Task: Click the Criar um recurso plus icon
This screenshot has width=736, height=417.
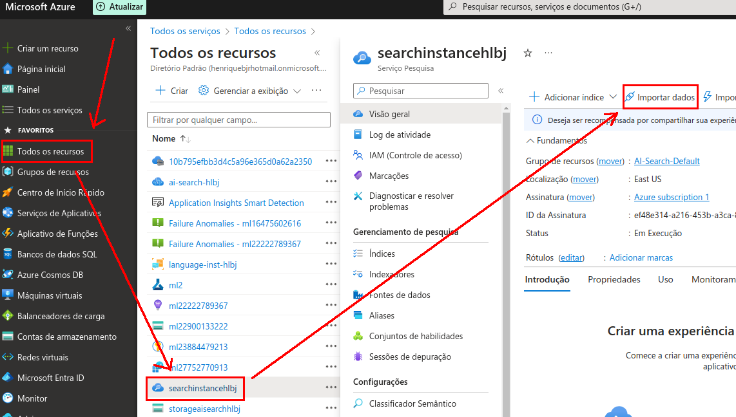Action: 8,48
